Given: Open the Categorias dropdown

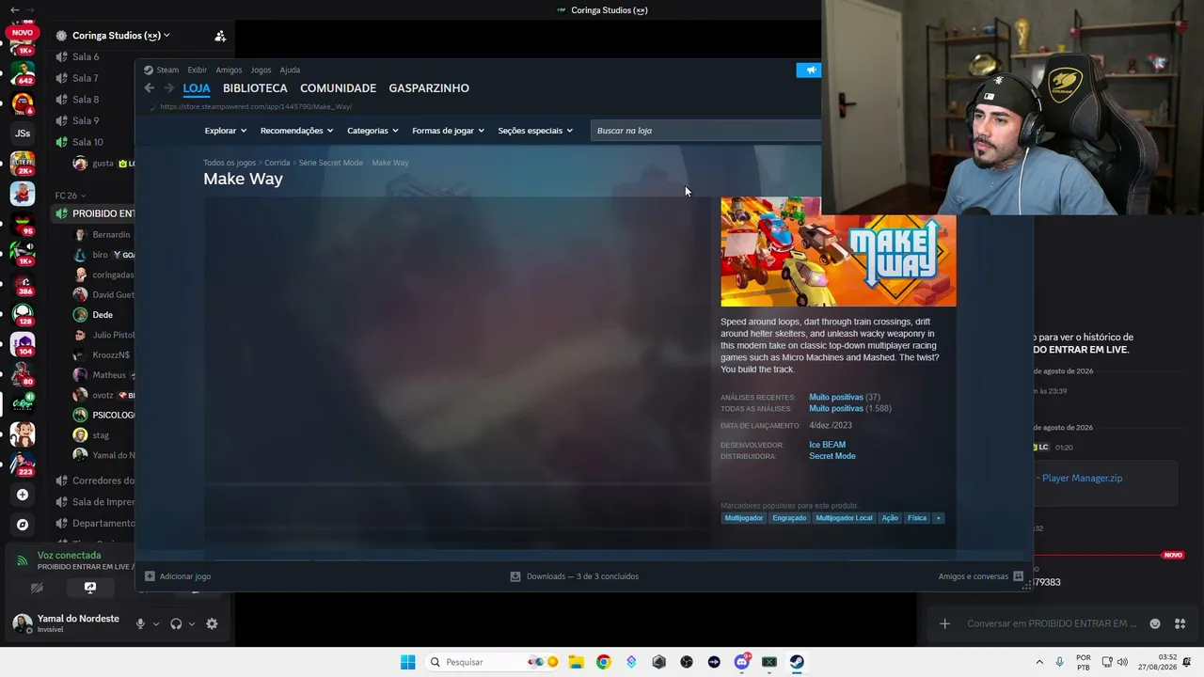Looking at the screenshot, I should coord(372,131).
